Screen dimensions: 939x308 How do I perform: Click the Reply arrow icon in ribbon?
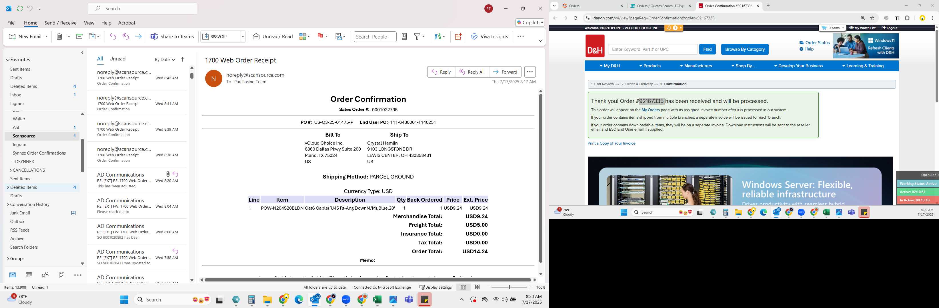click(x=113, y=37)
